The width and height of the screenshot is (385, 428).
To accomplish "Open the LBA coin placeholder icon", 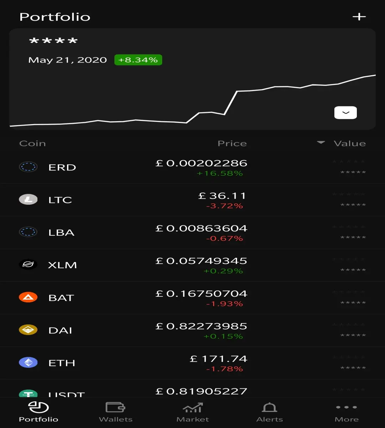I will (x=28, y=232).
